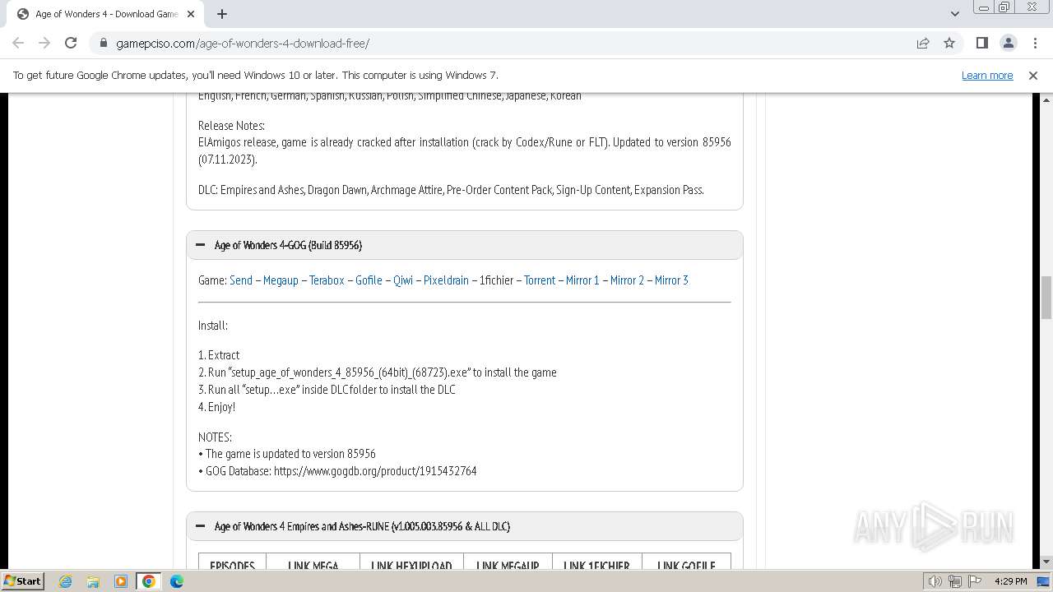Click the system clock showing 4:29 PM
The width and height of the screenshot is (1053, 592).
(x=1010, y=581)
